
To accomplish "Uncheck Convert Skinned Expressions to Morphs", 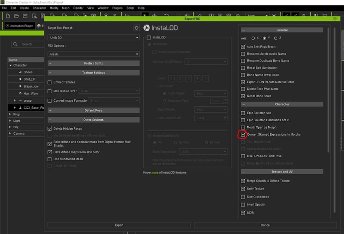I will [243, 135].
